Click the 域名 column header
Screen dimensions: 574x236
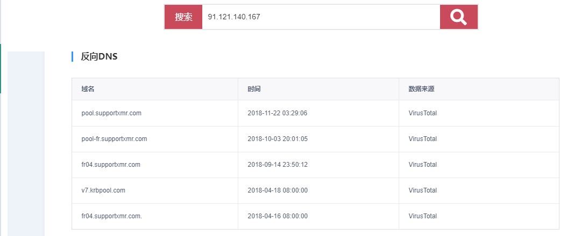88,89
